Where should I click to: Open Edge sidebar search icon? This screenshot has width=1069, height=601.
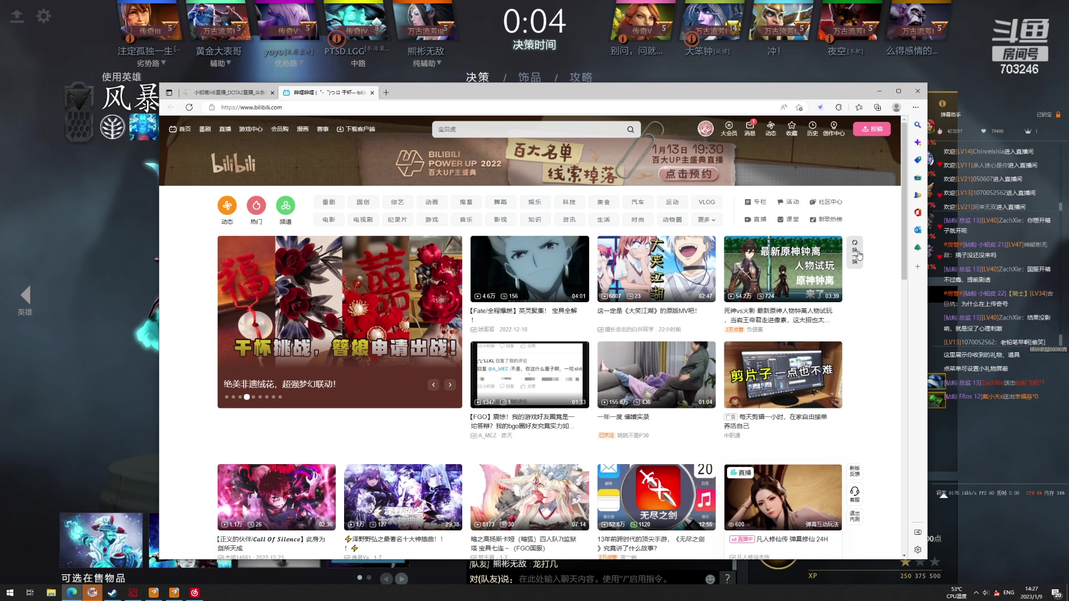tap(918, 125)
